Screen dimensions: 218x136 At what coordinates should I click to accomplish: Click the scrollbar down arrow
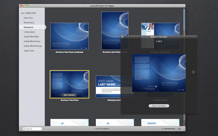click(184, 125)
